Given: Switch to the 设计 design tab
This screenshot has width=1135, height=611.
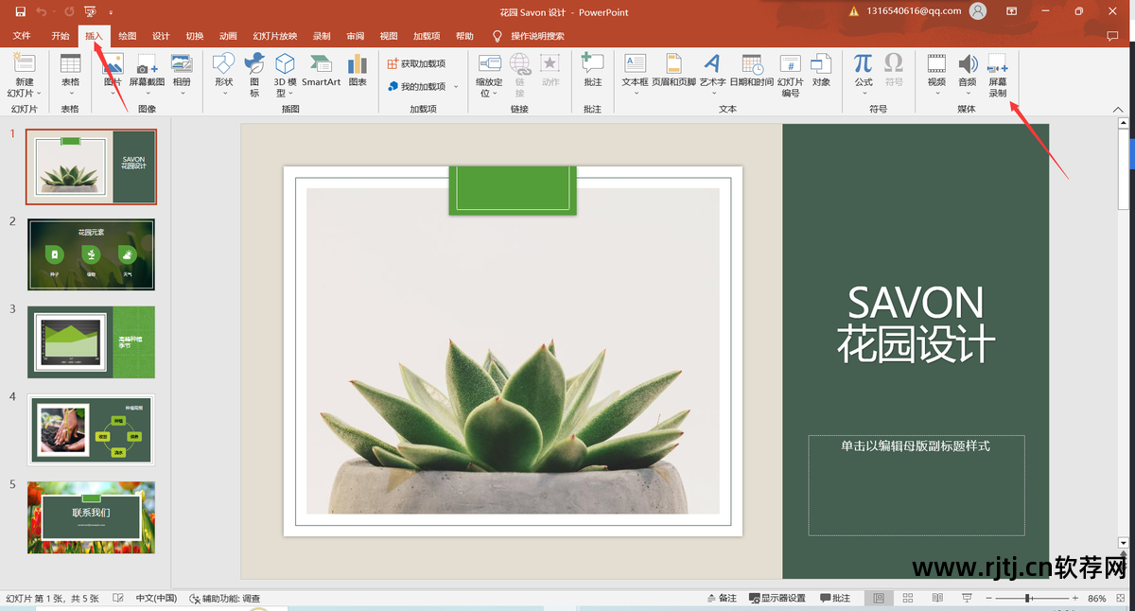Looking at the screenshot, I should coord(161,36).
